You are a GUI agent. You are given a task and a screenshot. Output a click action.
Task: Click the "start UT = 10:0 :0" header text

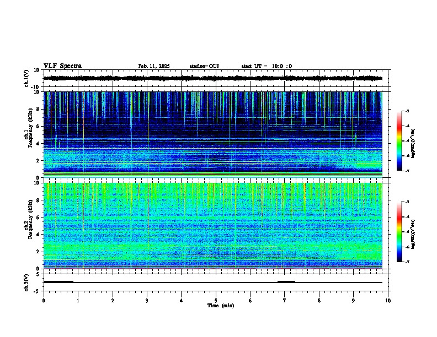pos(267,66)
